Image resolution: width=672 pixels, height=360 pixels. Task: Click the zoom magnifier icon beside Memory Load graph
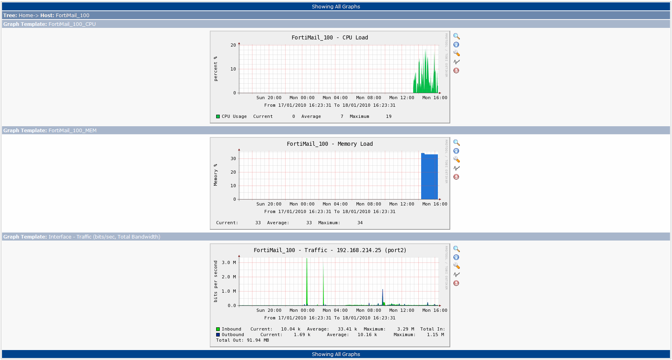tap(457, 143)
